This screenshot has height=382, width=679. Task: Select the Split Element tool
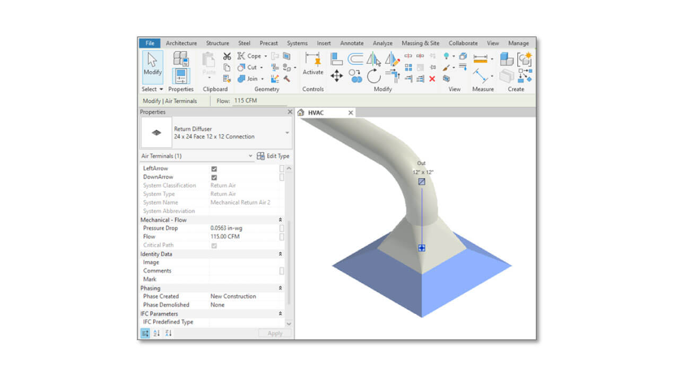click(x=408, y=56)
